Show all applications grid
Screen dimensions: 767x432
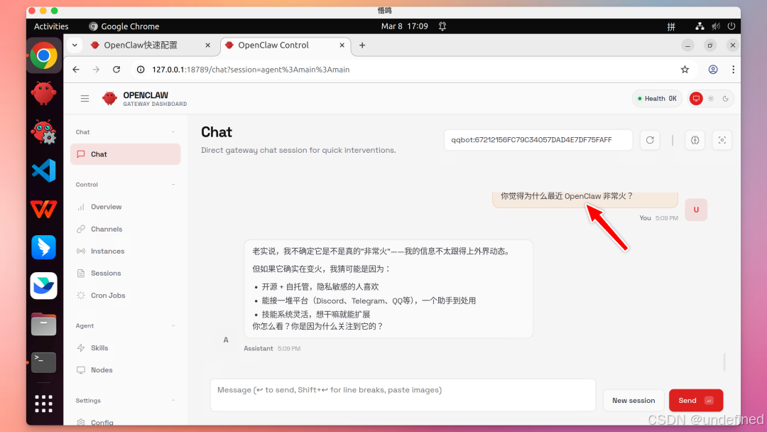click(43, 404)
